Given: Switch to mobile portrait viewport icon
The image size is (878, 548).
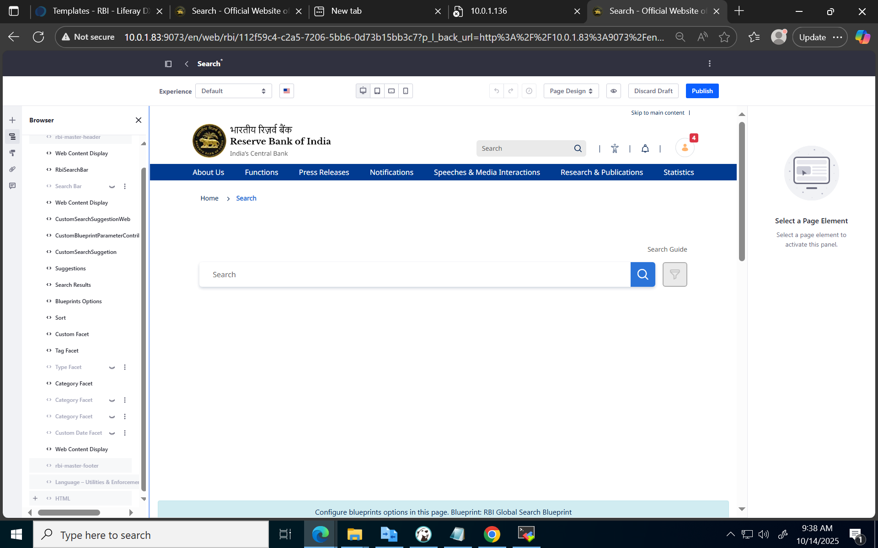Looking at the screenshot, I should pyautogui.click(x=406, y=91).
